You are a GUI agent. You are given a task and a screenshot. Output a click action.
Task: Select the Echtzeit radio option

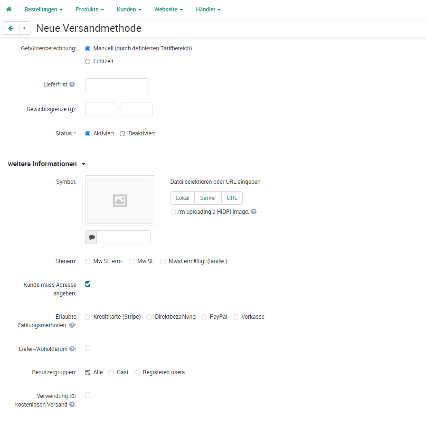(x=87, y=61)
